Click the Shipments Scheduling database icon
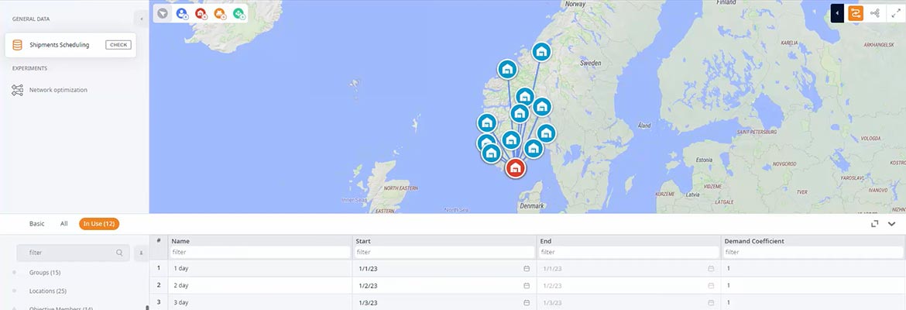The width and height of the screenshot is (906, 310). click(17, 45)
